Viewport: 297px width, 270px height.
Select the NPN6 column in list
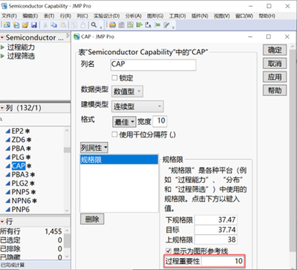point(21,201)
